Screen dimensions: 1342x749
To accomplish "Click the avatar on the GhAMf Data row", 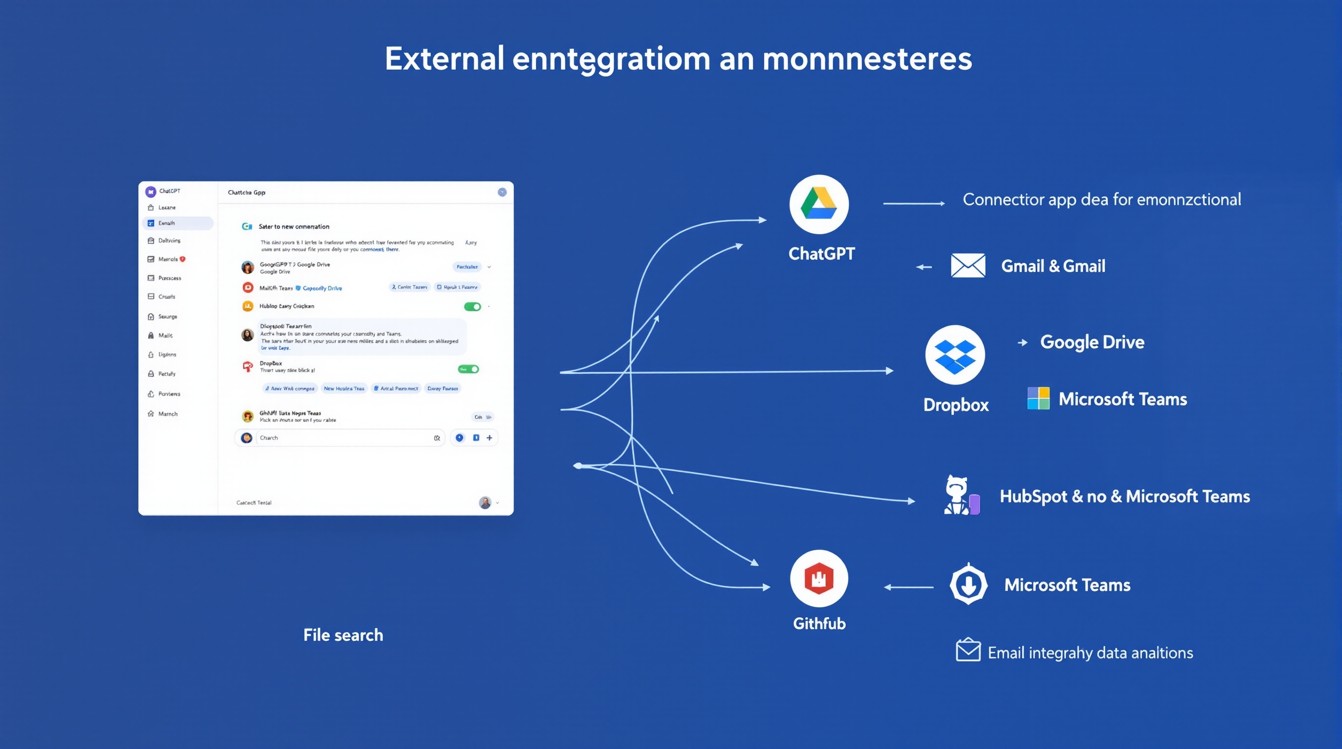I will tap(248, 416).
